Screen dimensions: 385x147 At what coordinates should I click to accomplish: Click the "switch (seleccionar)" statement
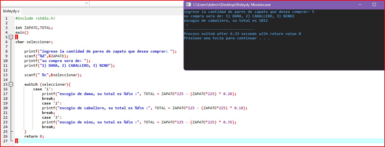[x=47, y=84]
